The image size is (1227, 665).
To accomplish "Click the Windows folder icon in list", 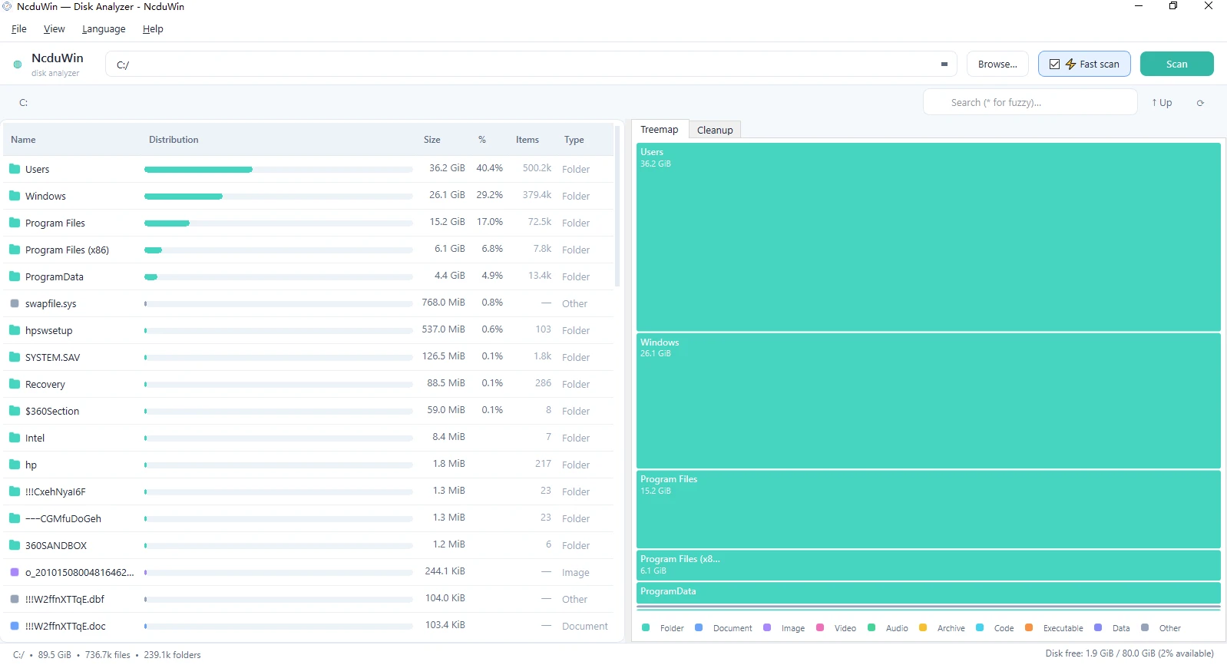I will 15,196.
